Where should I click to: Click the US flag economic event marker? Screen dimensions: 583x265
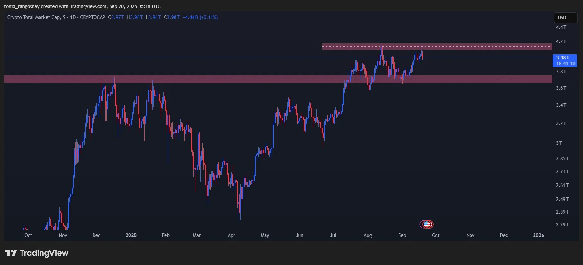click(426, 224)
